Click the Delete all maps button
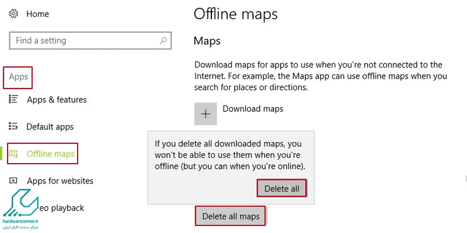Screen dimensions: 467x233 click(231, 216)
